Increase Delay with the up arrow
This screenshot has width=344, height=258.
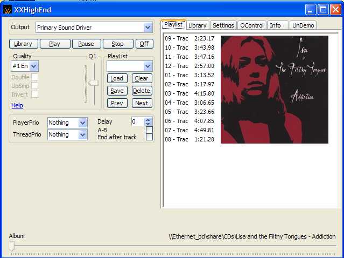[x=148, y=120]
